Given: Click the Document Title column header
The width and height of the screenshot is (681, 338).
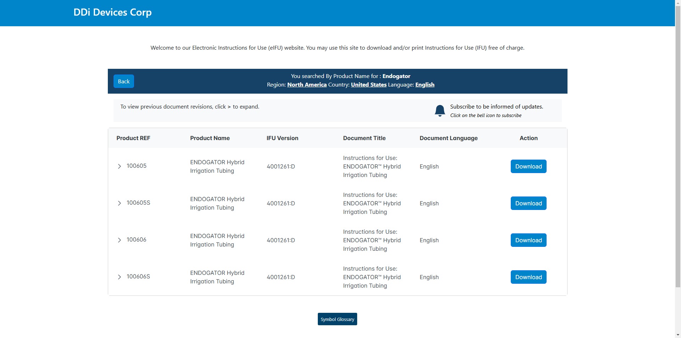Looking at the screenshot, I should [x=364, y=138].
